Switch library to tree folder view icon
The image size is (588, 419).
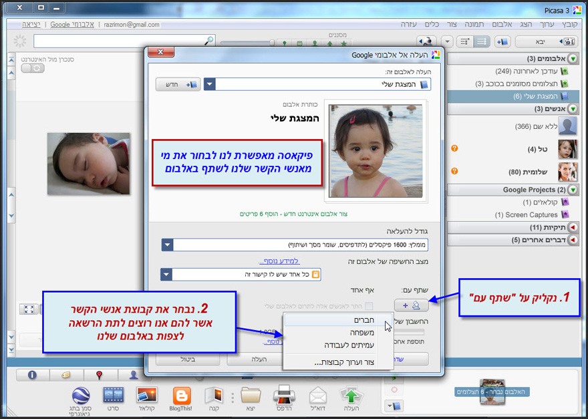(x=464, y=41)
